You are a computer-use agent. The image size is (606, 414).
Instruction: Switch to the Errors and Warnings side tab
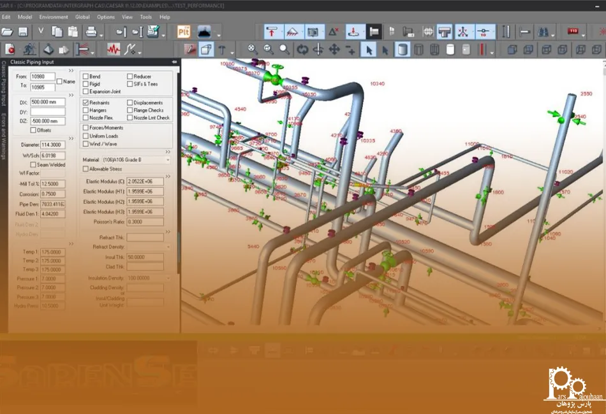tap(3, 136)
